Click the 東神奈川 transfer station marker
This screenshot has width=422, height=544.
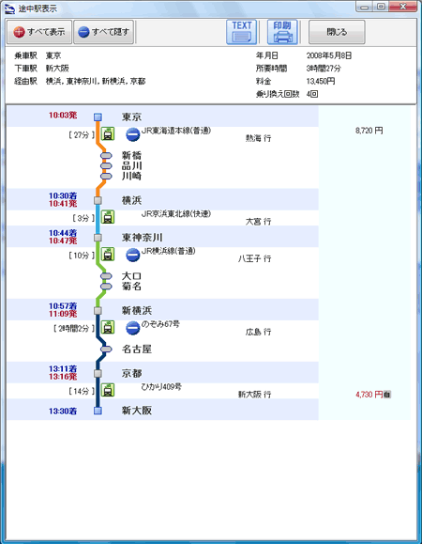click(98, 238)
